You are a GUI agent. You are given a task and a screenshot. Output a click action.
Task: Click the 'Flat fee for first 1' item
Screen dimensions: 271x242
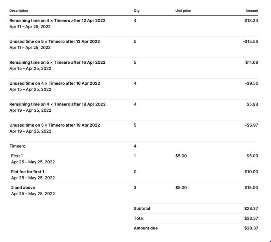[x=28, y=172]
